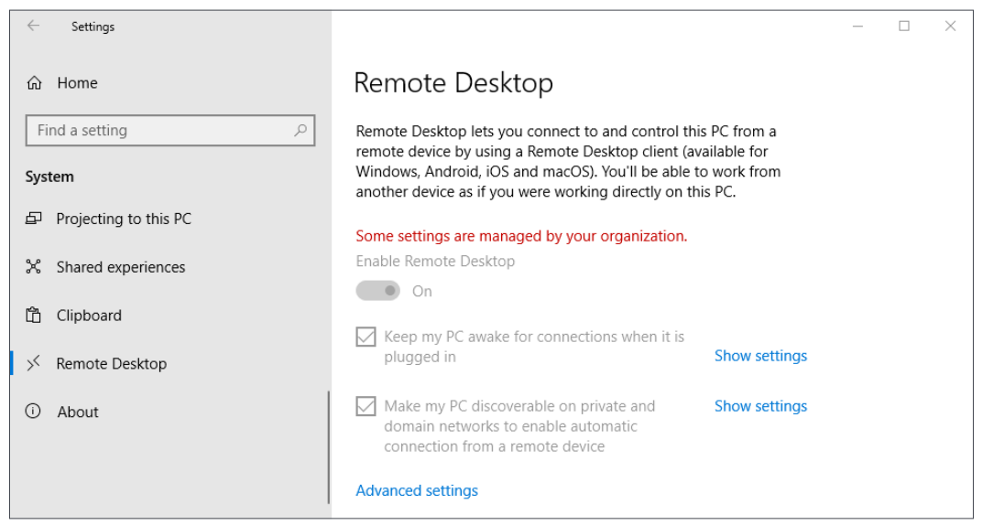Click the Shared experiences icon
982x525 pixels.
point(34,267)
